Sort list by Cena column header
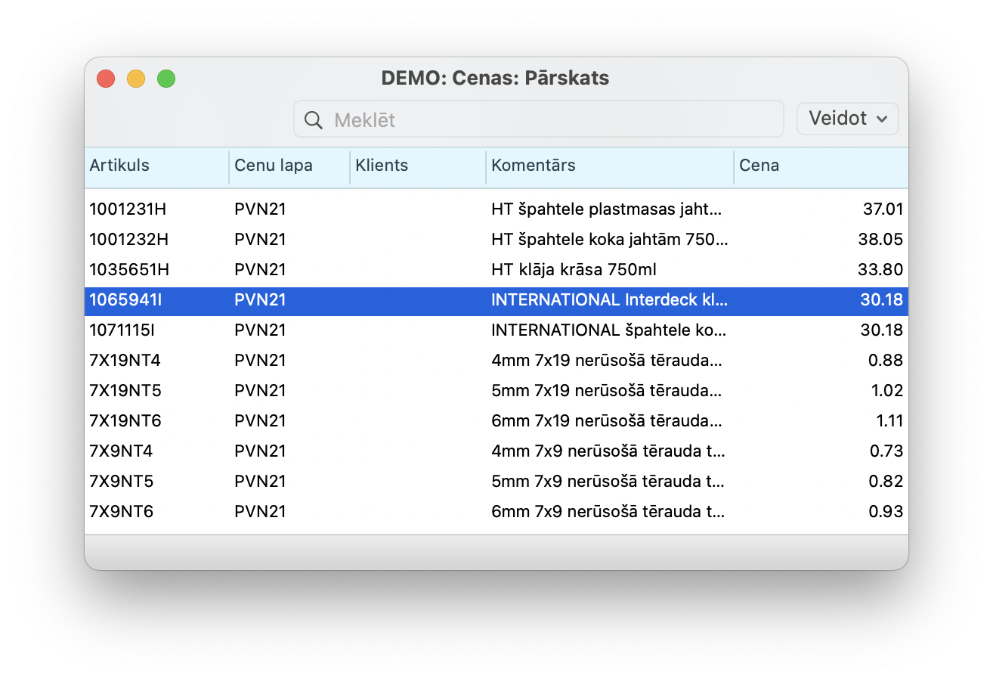This screenshot has width=993, height=682. pos(759,166)
